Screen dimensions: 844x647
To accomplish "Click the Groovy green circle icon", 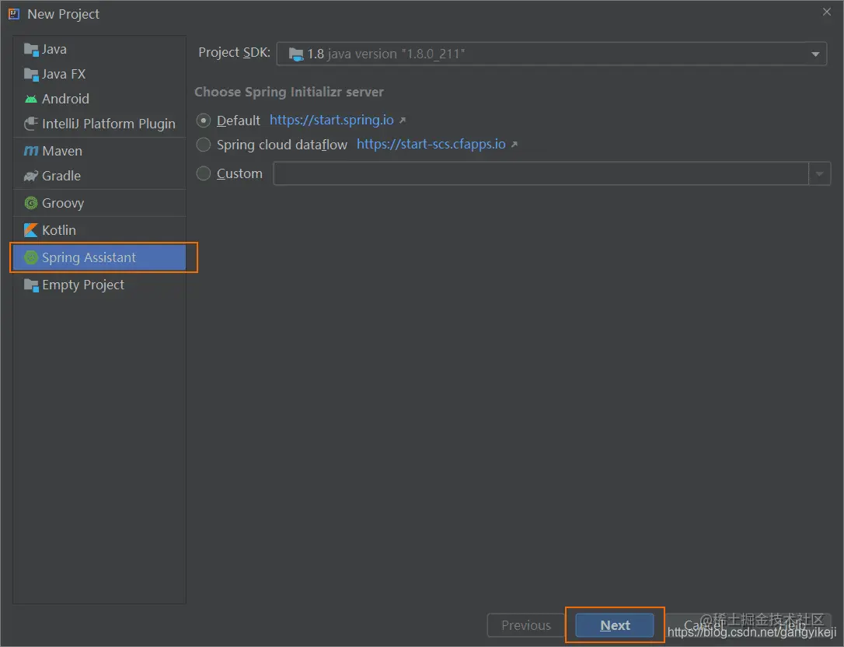I will pyautogui.click(x=31, y=203).
